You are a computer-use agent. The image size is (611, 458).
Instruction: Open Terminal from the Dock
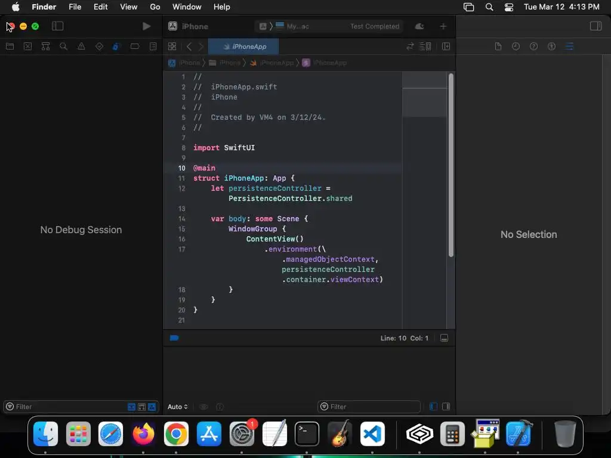307,434
